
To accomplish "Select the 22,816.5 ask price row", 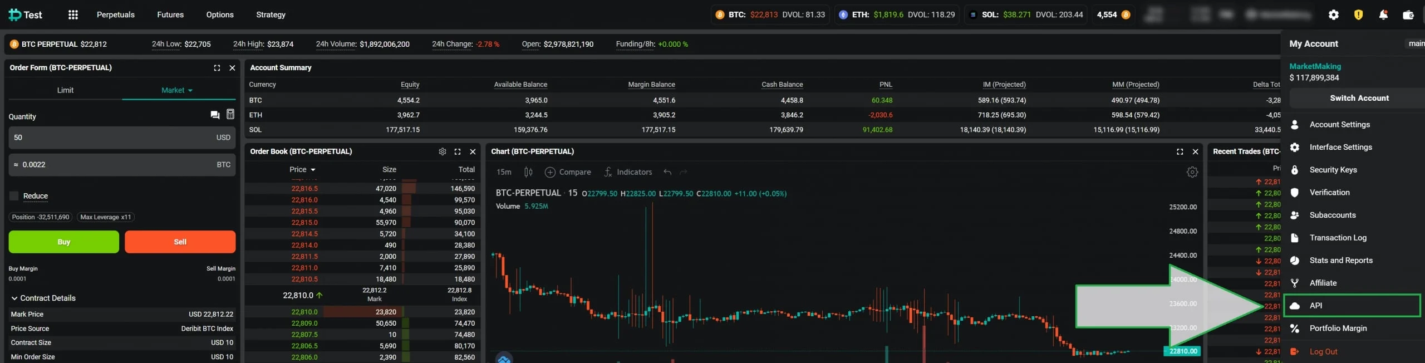I will [x=362, y=189].
